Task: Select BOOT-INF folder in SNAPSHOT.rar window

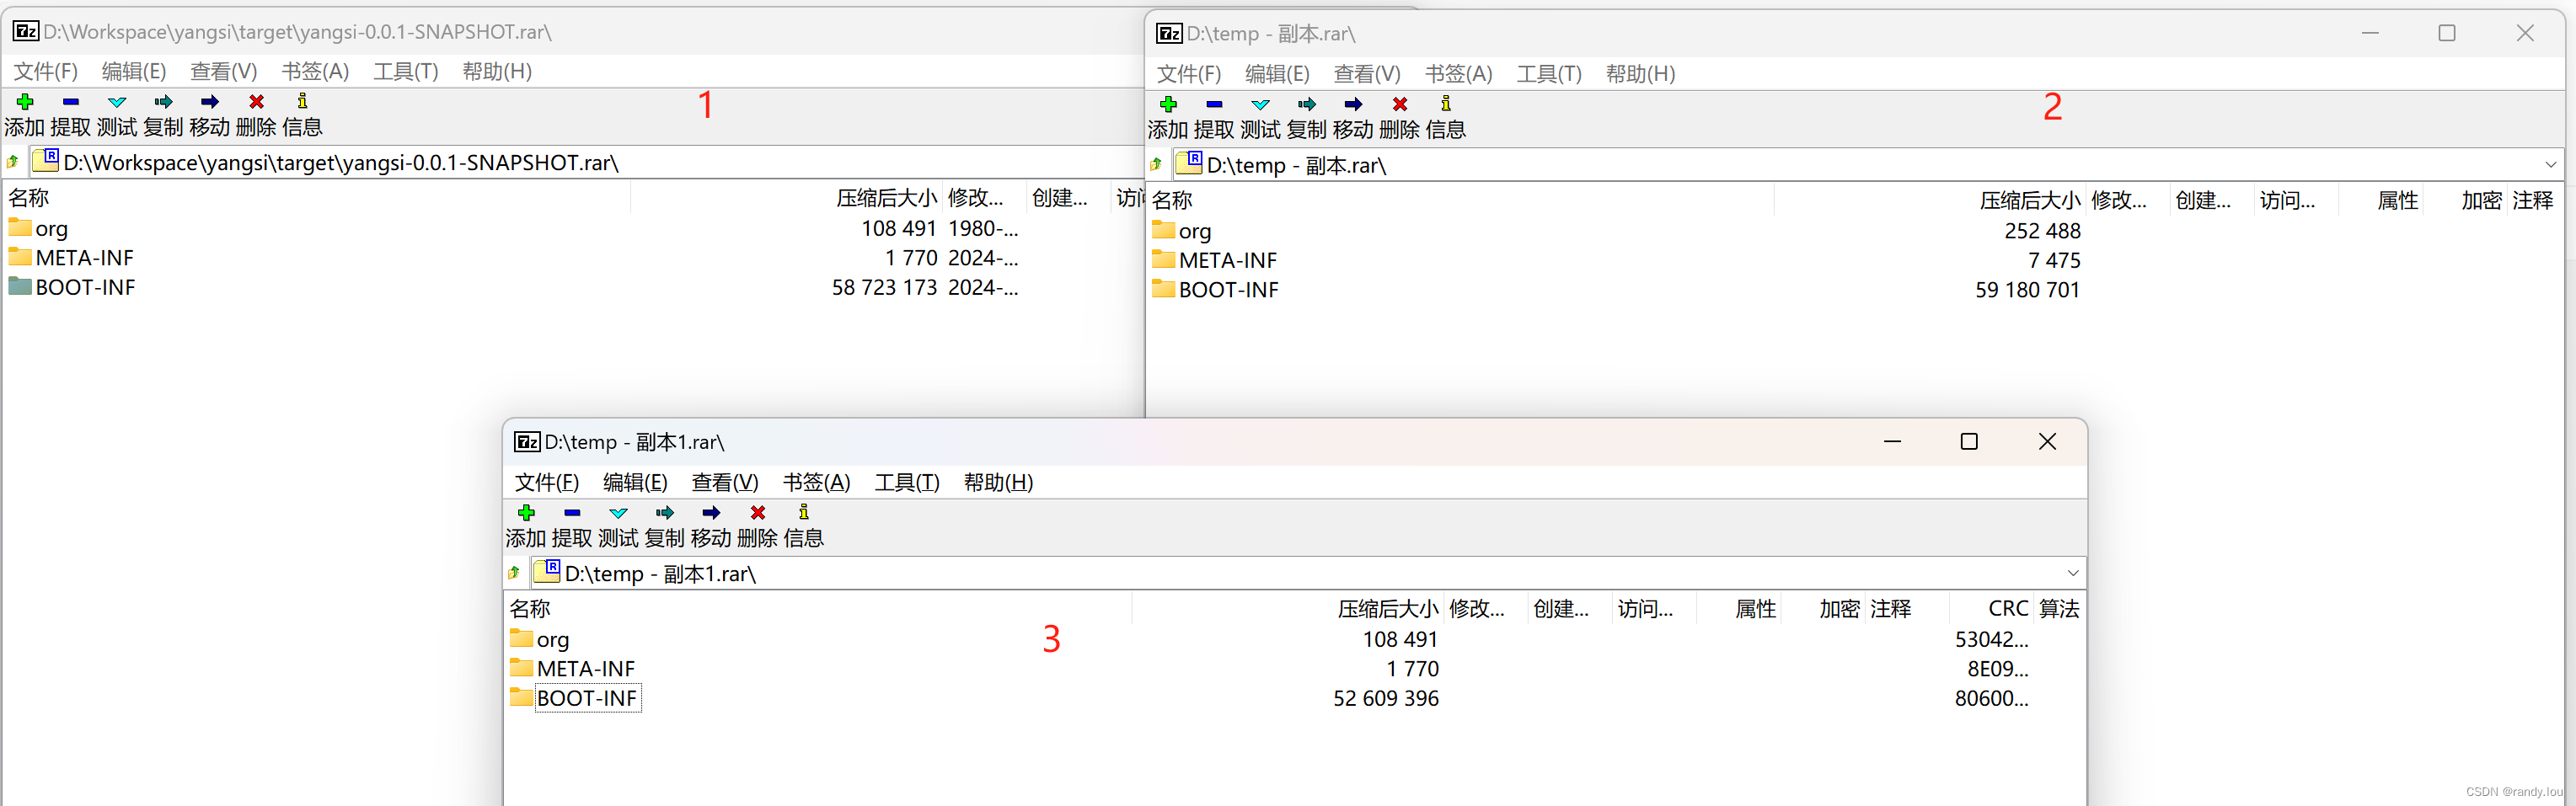Action: pos(72,288)
